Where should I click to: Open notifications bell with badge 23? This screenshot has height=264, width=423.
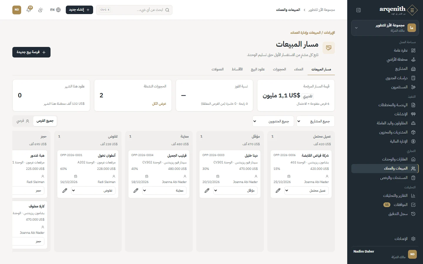29,10
